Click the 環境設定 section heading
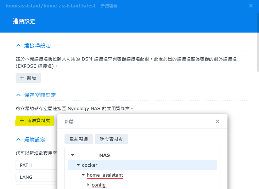259x189 pixels. coord(35,140)
